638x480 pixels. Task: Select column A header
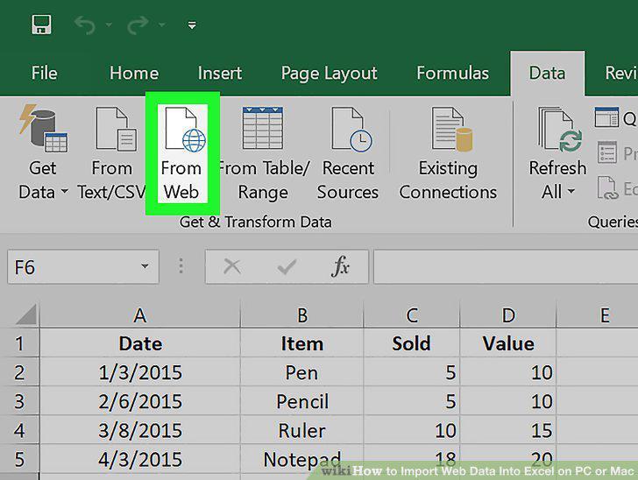pyautogui.click(x=140, y=314)
